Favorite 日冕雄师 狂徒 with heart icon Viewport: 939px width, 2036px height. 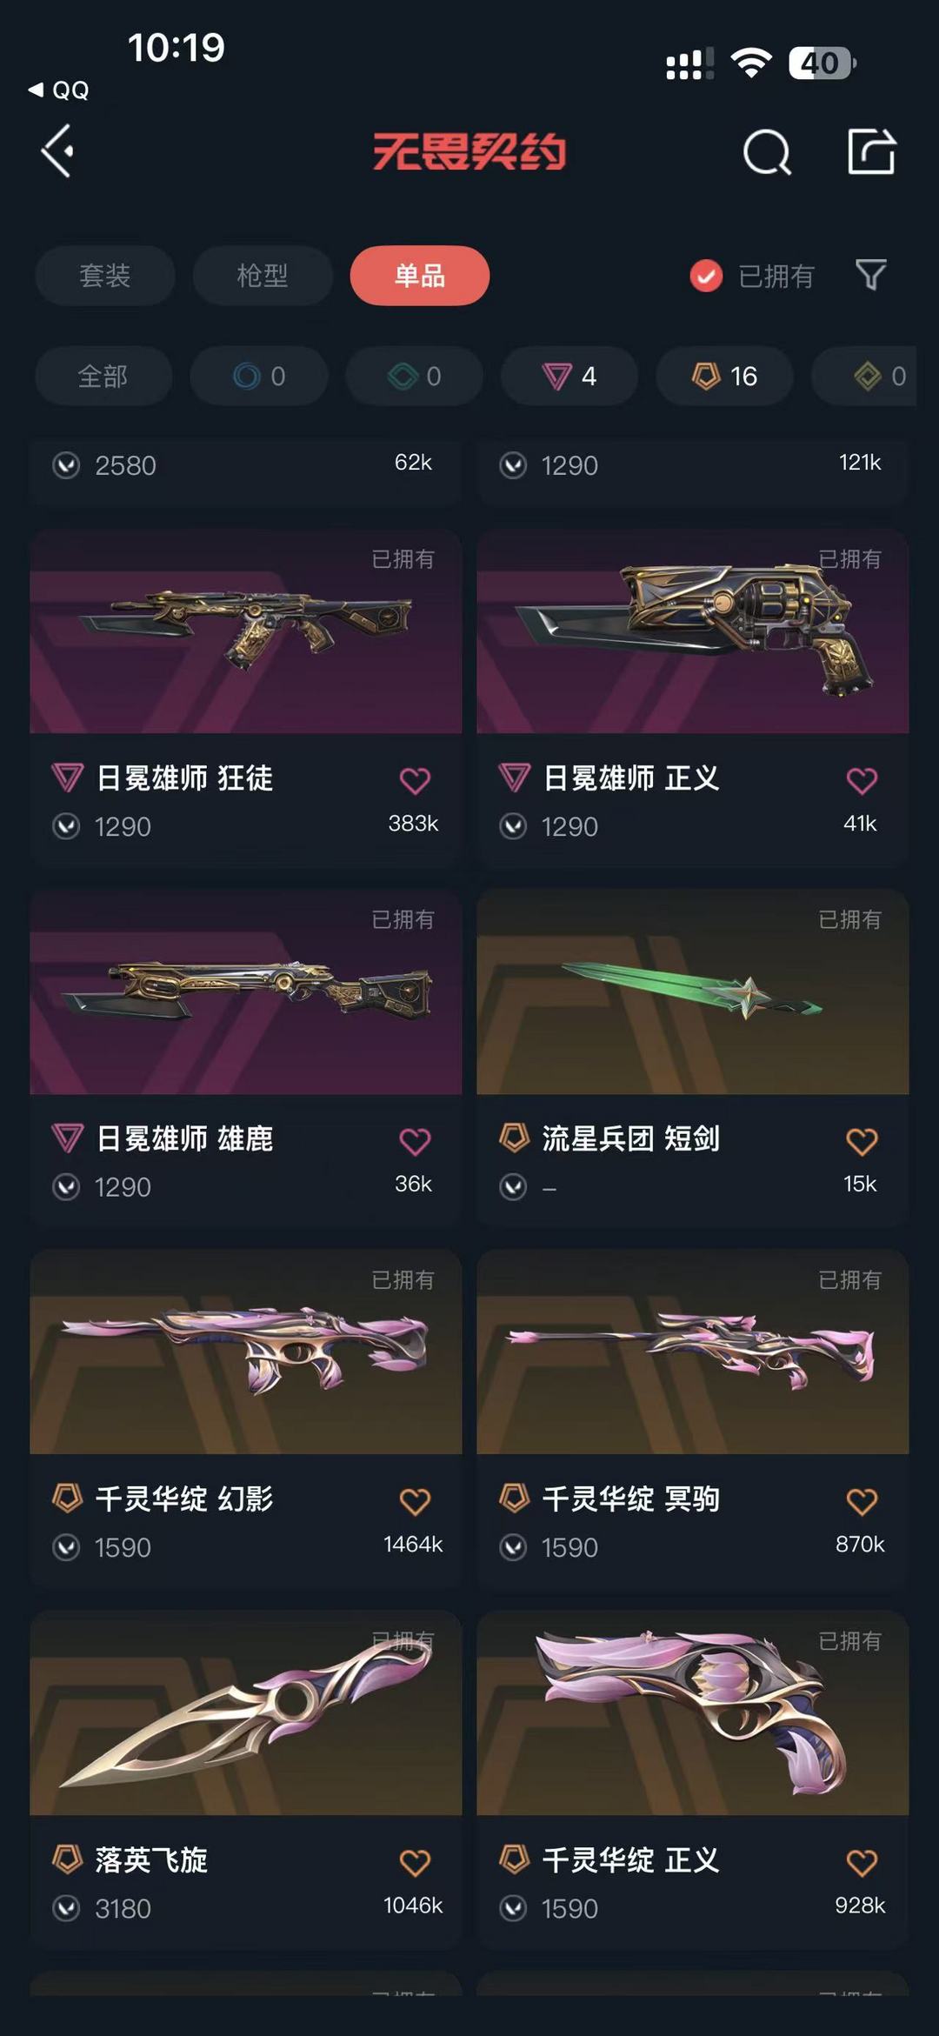pos(415,780)
